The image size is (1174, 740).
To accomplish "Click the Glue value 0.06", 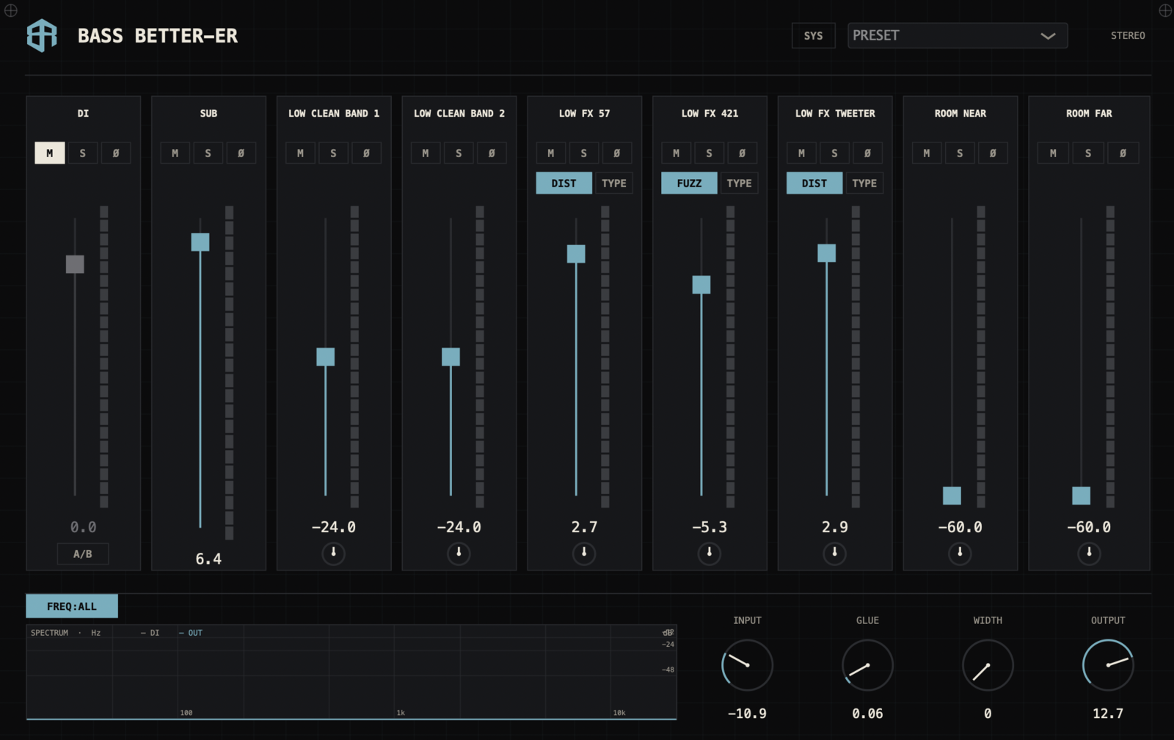I will click(867, 714).
